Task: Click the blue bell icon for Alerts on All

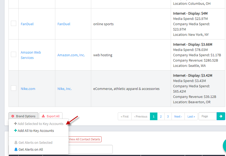Action: click(x=16, y=149)
